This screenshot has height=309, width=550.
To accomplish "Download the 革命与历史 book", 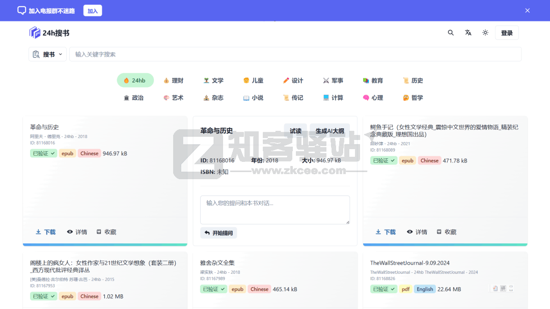I will (45, 232).
